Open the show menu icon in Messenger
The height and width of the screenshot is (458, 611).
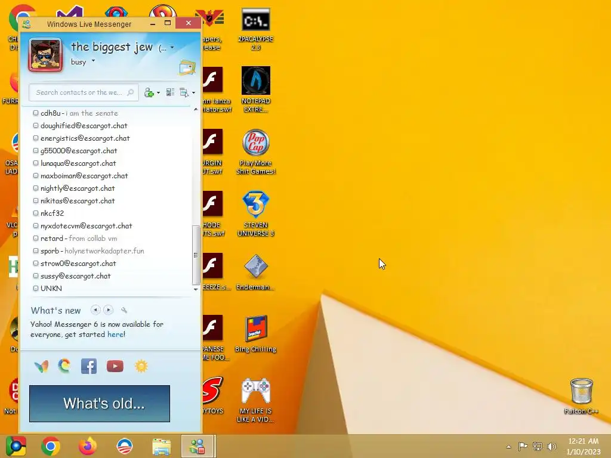pos(184,92)
